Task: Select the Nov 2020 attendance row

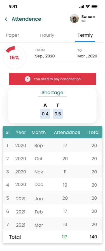Action: (x=53, y=172)
